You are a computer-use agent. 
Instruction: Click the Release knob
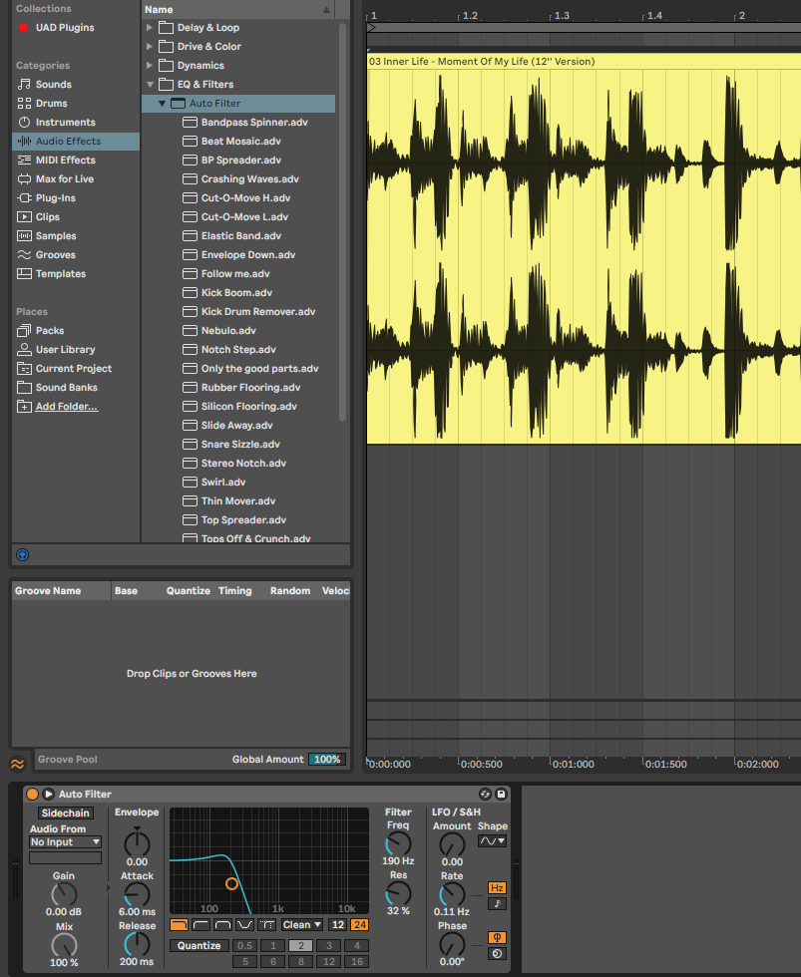pos(137,944)
